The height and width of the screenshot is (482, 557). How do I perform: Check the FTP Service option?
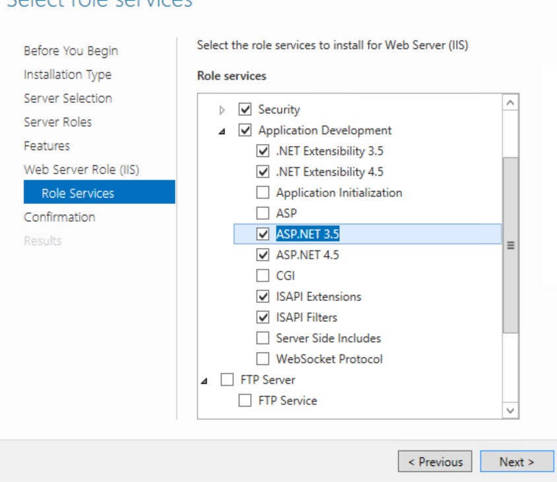[x=245, y=400]
